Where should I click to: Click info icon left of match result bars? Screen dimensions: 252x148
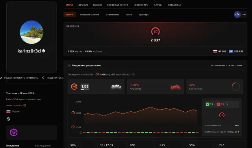(81, 133)
